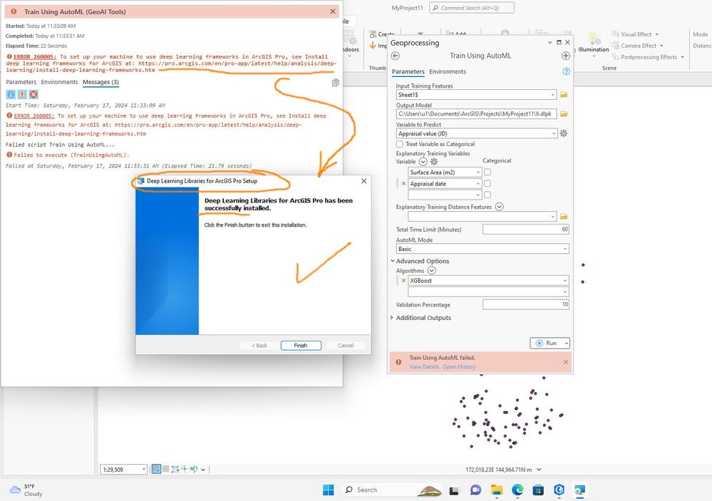This screenshot has width=712, height=501.
Task: Mark Appraisal date as categorical
Action: 487,183
